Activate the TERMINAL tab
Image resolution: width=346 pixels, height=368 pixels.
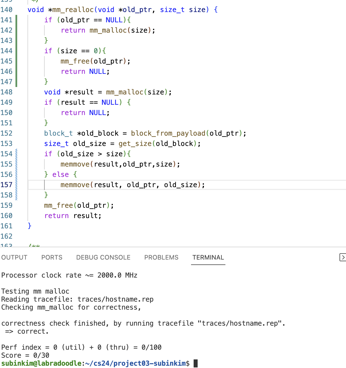pos(208,257)
